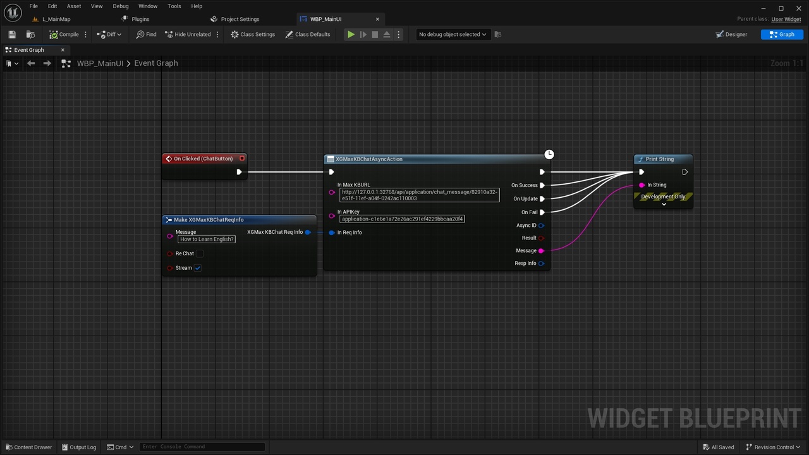Close the Event Graph tab
809x455 pixels.
[63, 50]
